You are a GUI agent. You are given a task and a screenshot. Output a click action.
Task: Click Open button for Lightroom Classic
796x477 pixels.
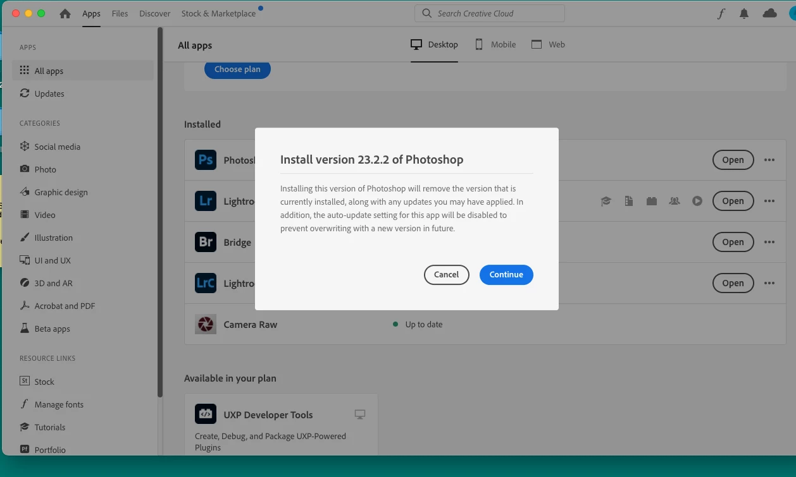733,283
